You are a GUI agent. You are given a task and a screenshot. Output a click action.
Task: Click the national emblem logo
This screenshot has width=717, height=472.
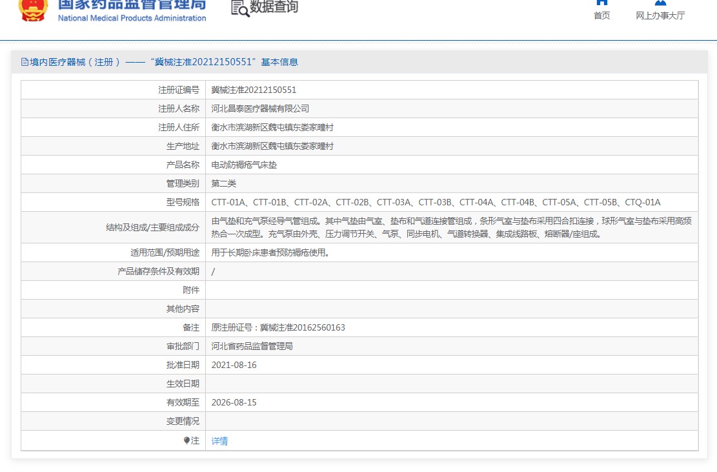[33, 9]
